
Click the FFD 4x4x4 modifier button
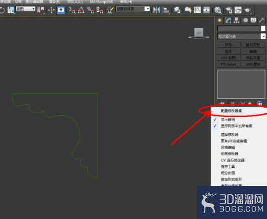tap(228, 64)
